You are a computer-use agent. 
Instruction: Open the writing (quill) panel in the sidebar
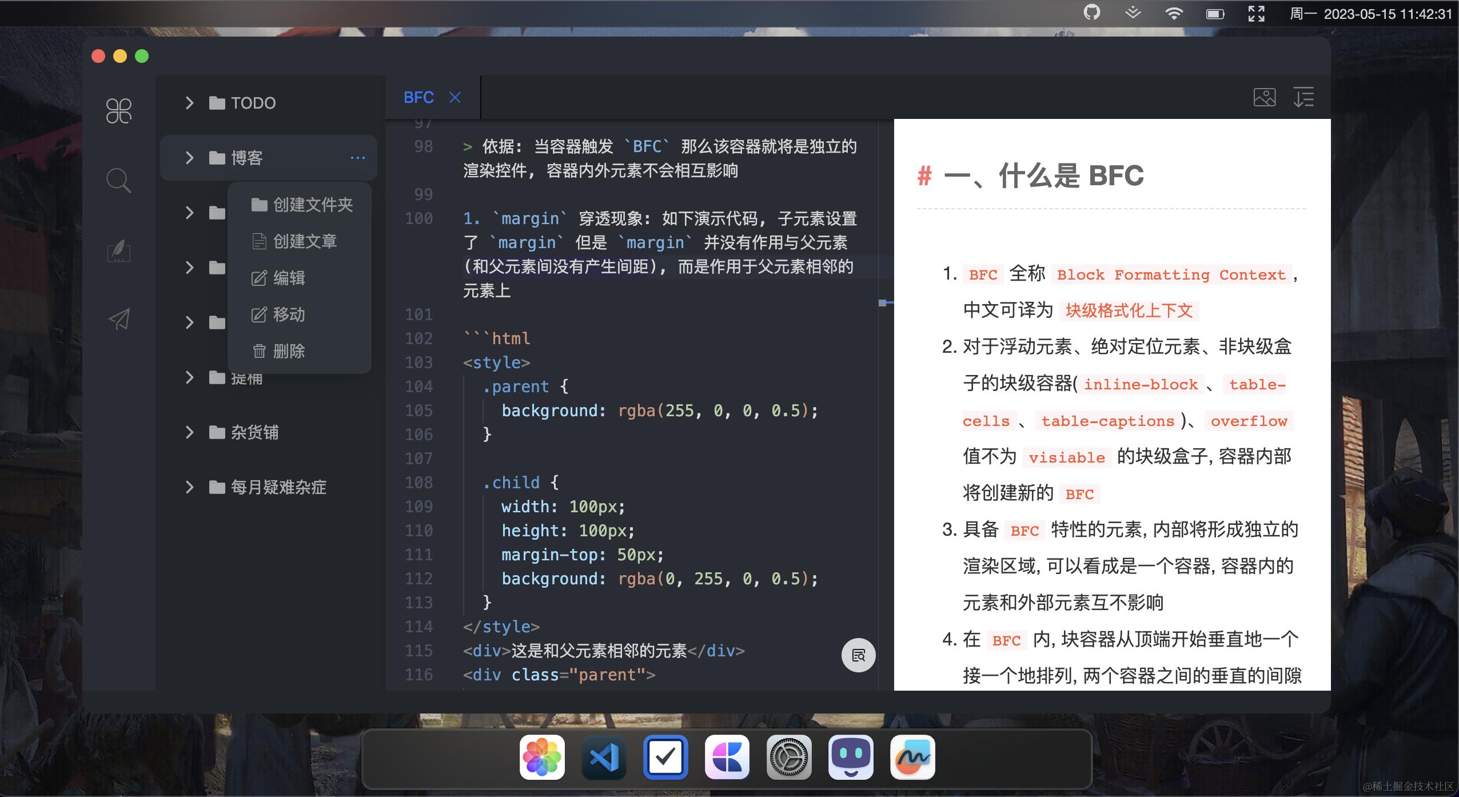tap(118, 250)
